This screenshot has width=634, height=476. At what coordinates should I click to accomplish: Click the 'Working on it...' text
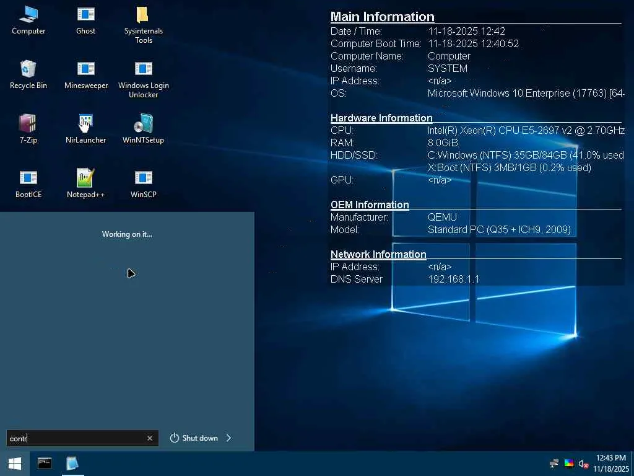[x=127, y=234]
